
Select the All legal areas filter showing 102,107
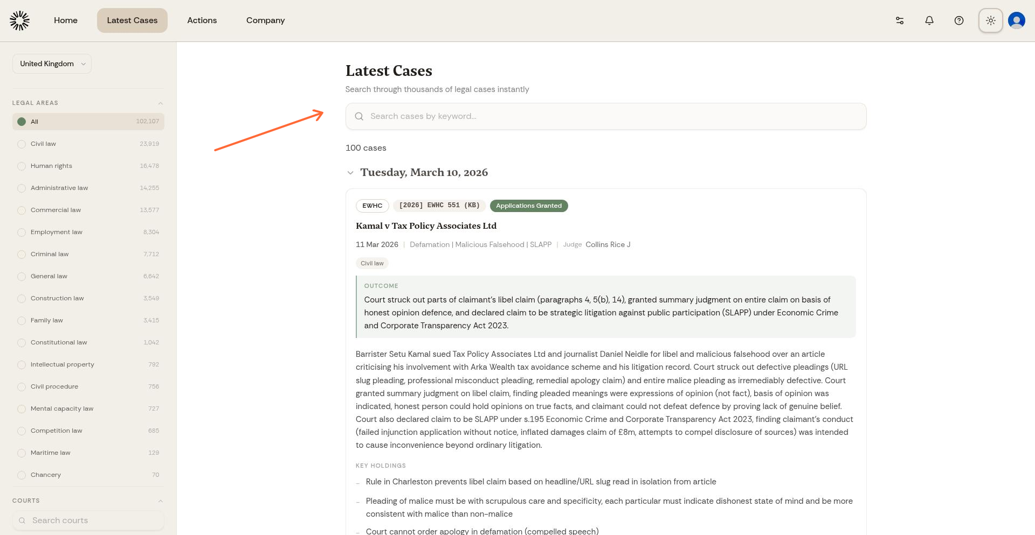88,122
